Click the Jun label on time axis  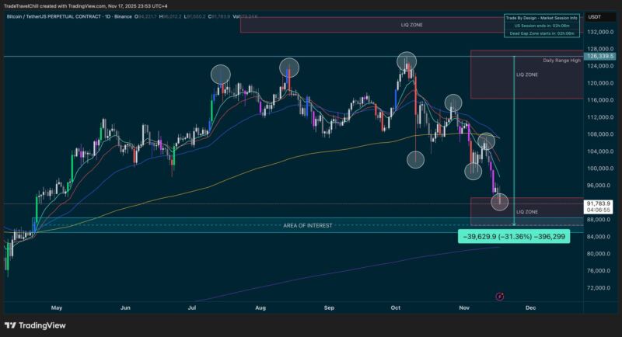tap(125, 307)
